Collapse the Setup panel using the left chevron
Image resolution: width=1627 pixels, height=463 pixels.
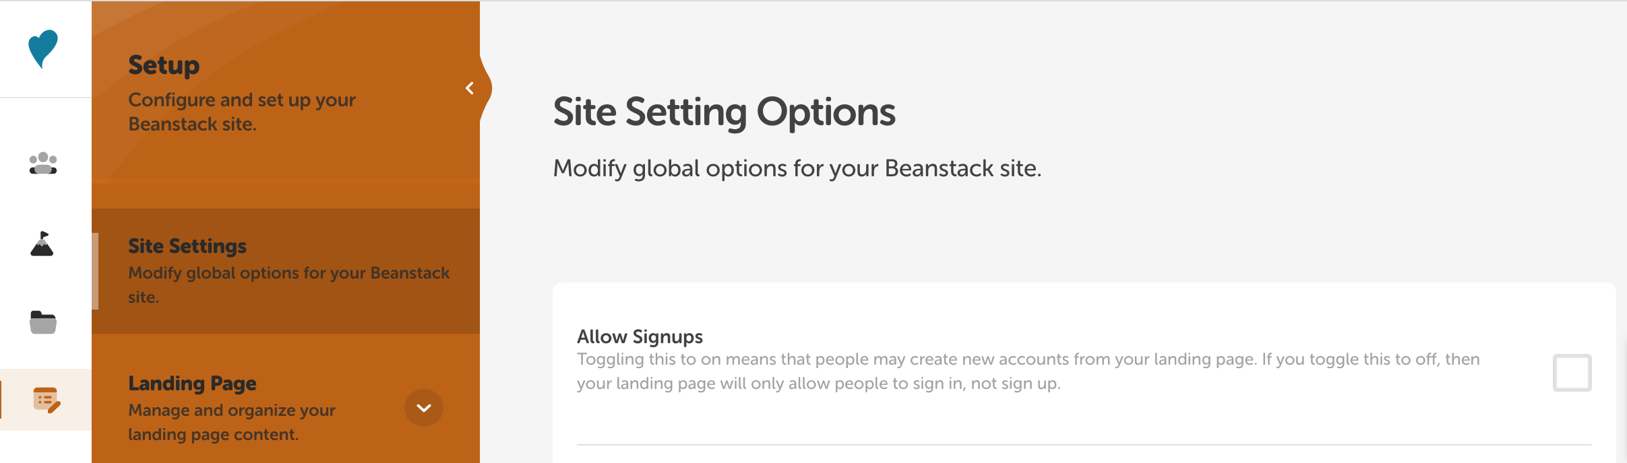click(x=470, y=87)
